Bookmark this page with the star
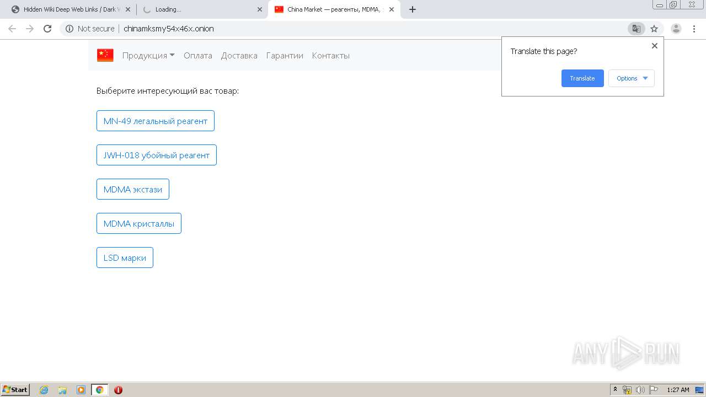Viewport: 706px width, 397px height. 654,29
